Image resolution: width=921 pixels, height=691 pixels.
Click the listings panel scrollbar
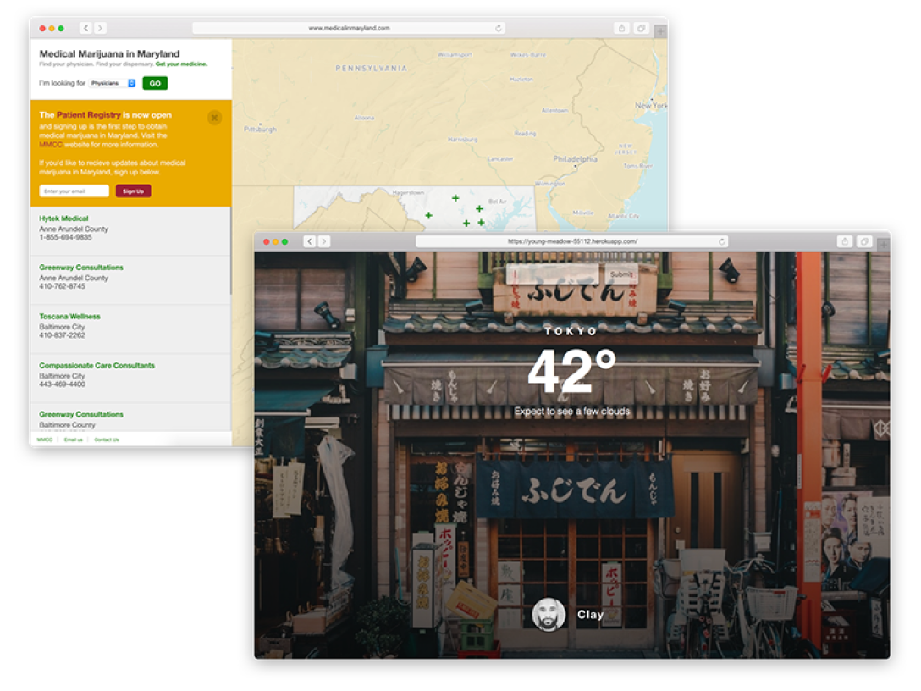pyautogui.click(x=230, y=251)
